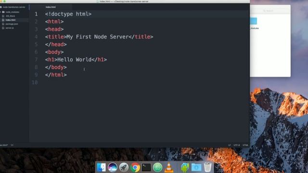Click cursor position 1:1 in status bar
This screenshot has height=173, width=308.
click(12, 145)
